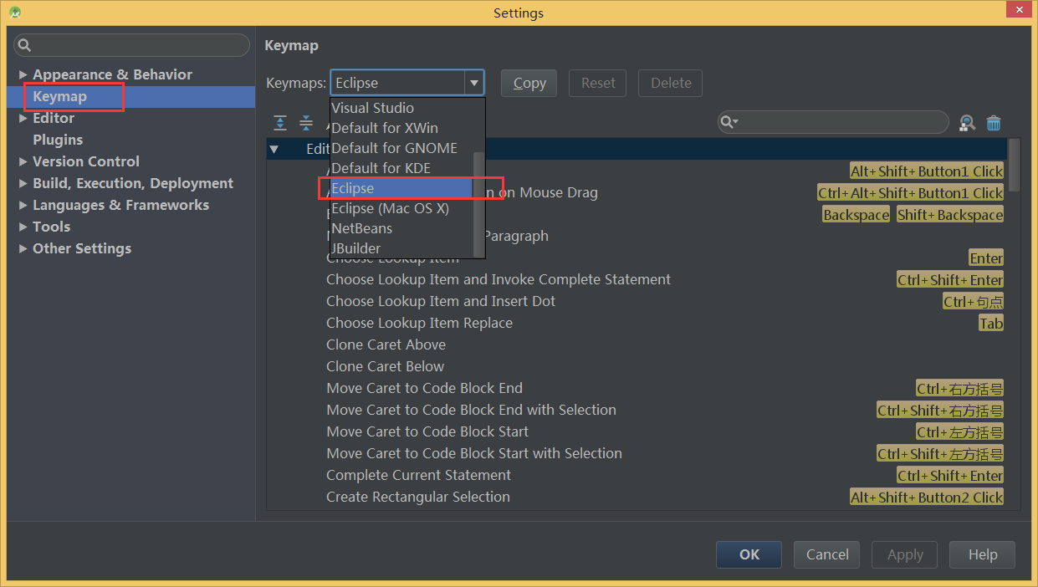This screenshot has width=1038, height=587.
Task: Select Create Rectangular Selection action
Action: [637, 497]
